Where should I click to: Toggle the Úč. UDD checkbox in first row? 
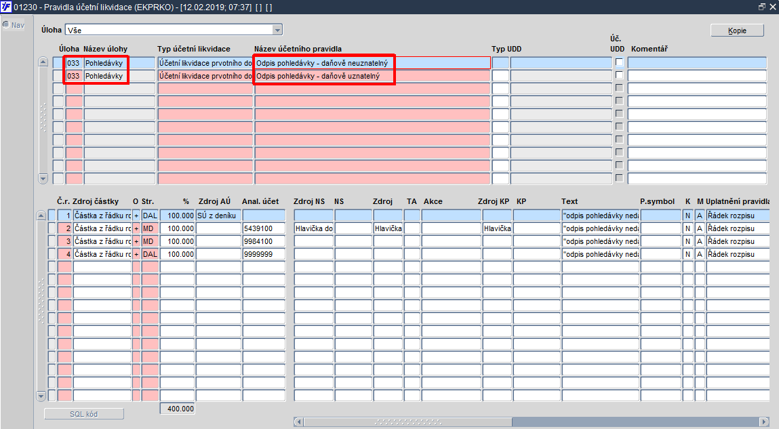(x=619, y=62)
